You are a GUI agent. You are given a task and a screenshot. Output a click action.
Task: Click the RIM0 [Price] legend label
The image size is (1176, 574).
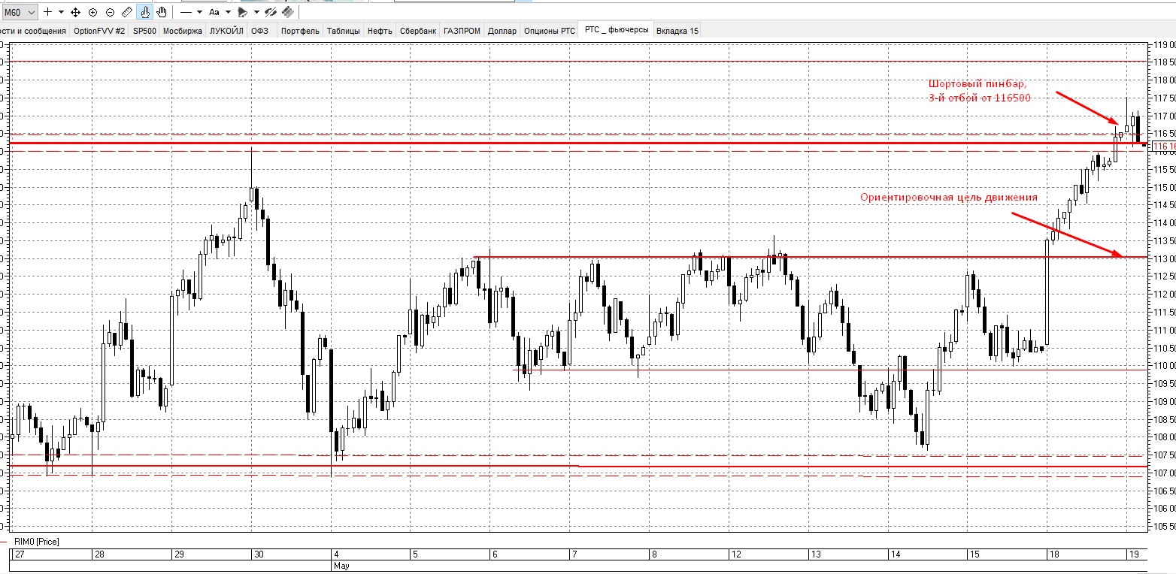pyautogui.click(x=37, y=541)
